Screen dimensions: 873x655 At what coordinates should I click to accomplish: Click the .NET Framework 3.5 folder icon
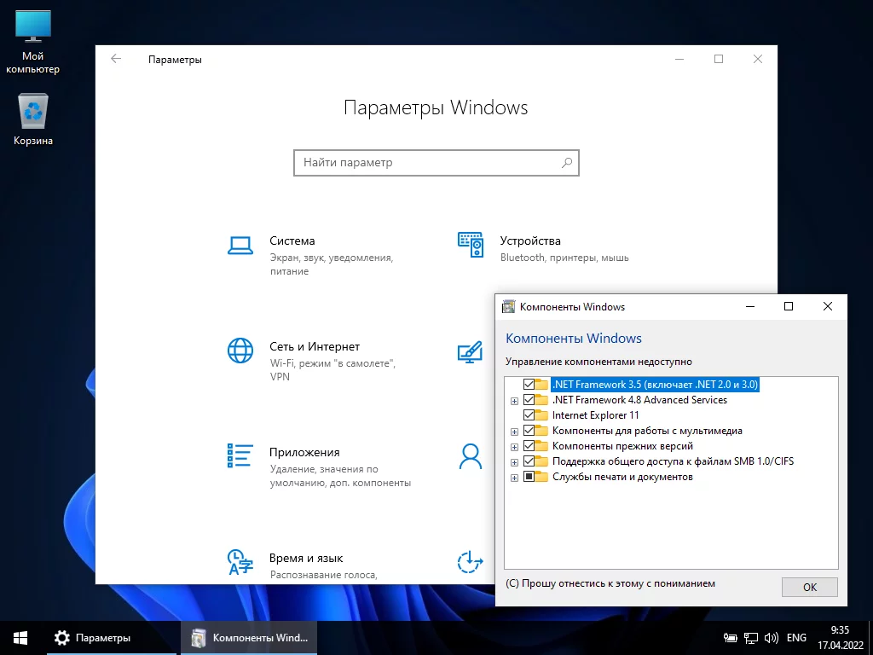(541, 385)
